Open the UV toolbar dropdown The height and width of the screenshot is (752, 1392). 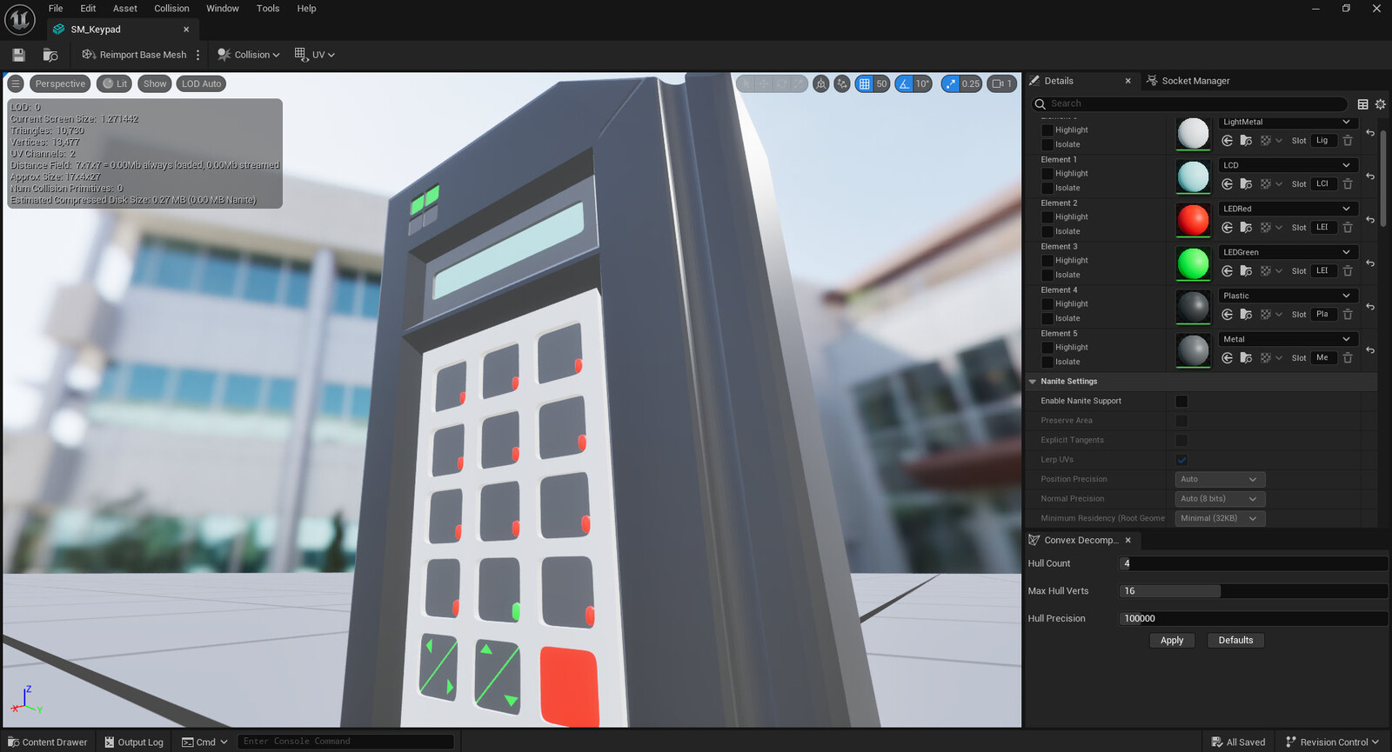click(x=314, y=55)
